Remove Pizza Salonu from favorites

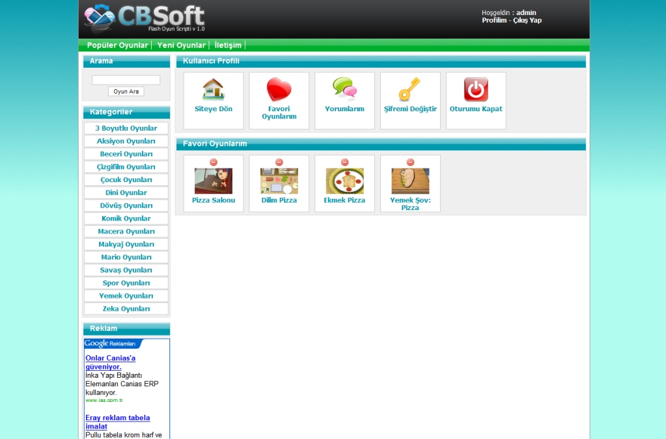click(214, 162)
